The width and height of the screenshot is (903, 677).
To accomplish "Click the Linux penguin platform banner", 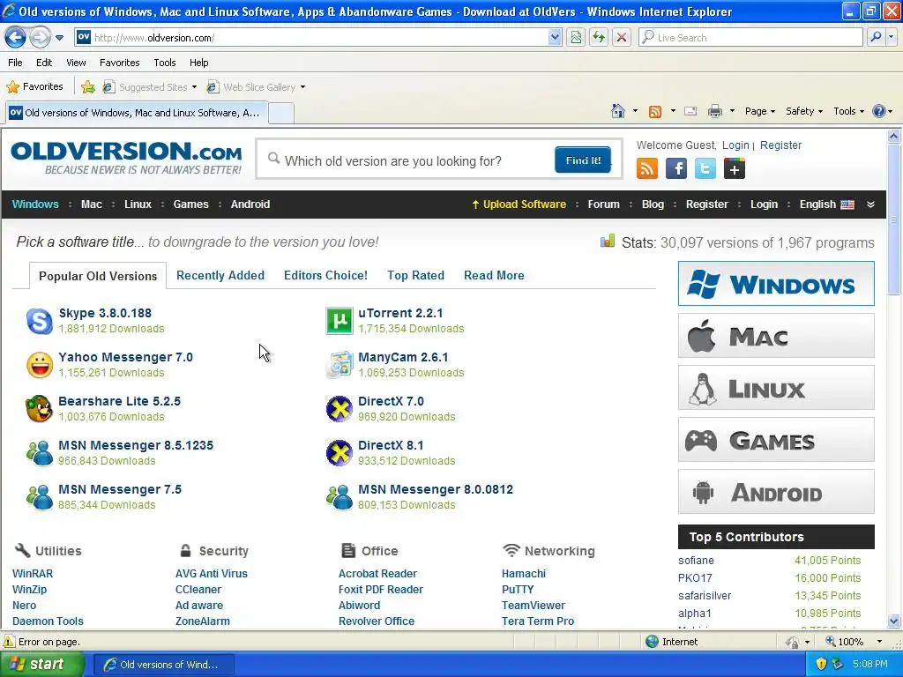I will tap(776, 388).
